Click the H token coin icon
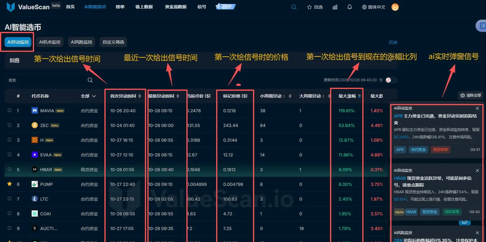 (35, 140)
